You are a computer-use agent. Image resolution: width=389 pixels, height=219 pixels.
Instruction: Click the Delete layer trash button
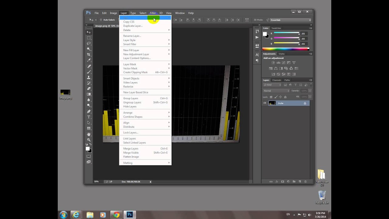tap(305, 182)
